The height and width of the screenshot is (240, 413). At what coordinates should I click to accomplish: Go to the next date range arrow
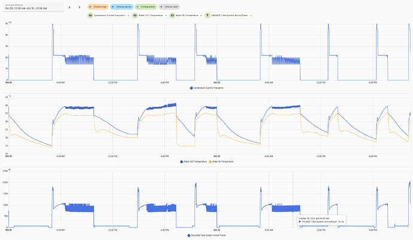click(x=79, y=7)
